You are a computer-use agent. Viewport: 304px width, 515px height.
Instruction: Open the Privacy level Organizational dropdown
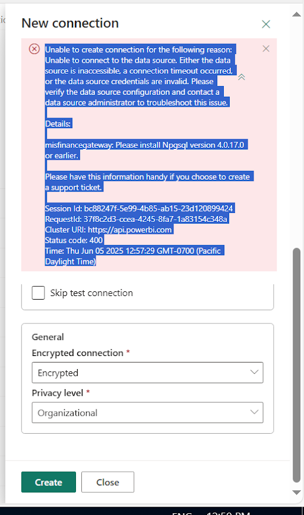pos(148,412)
